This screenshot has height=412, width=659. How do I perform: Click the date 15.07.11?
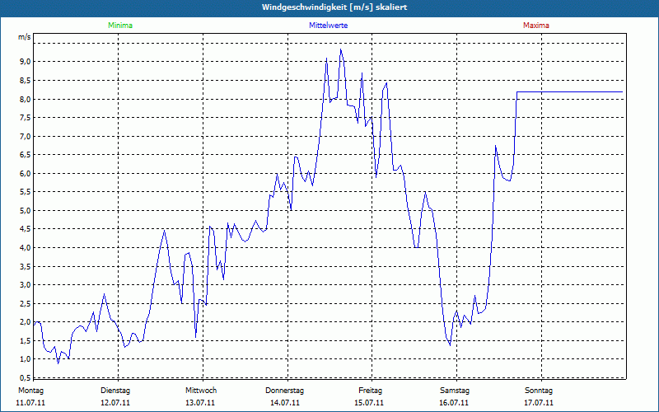[369, 403]
